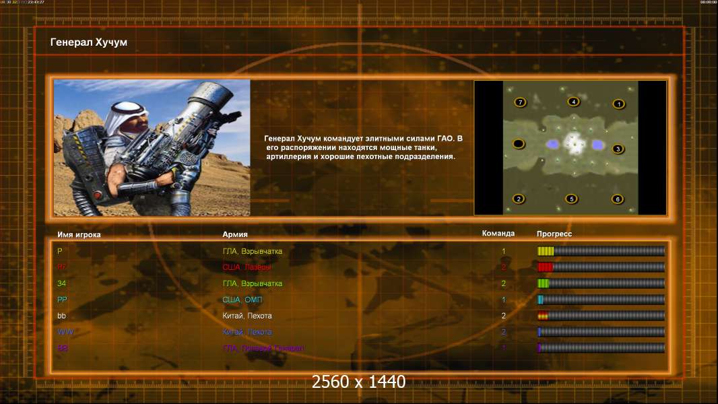Select start position 3 on the minimap
Viewport: 718px width, 404px height.
[x=618, y=149]
